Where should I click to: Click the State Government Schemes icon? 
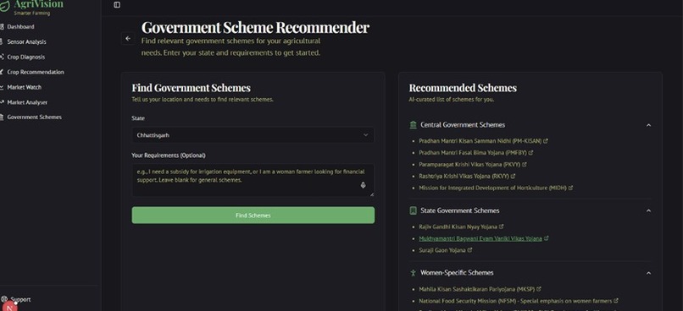click(413, 210)
